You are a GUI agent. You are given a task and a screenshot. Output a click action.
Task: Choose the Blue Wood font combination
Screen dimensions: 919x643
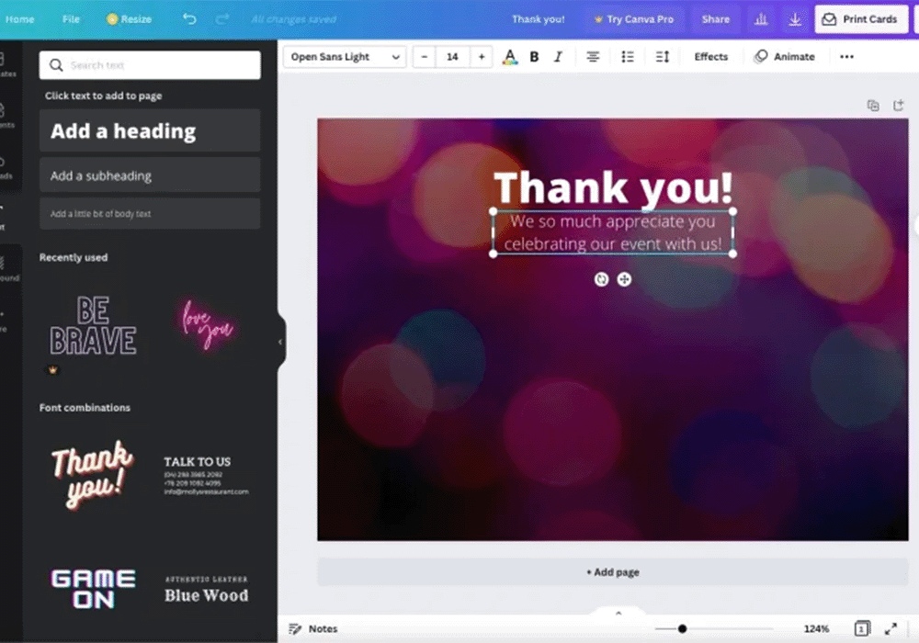tap(206, 589)
